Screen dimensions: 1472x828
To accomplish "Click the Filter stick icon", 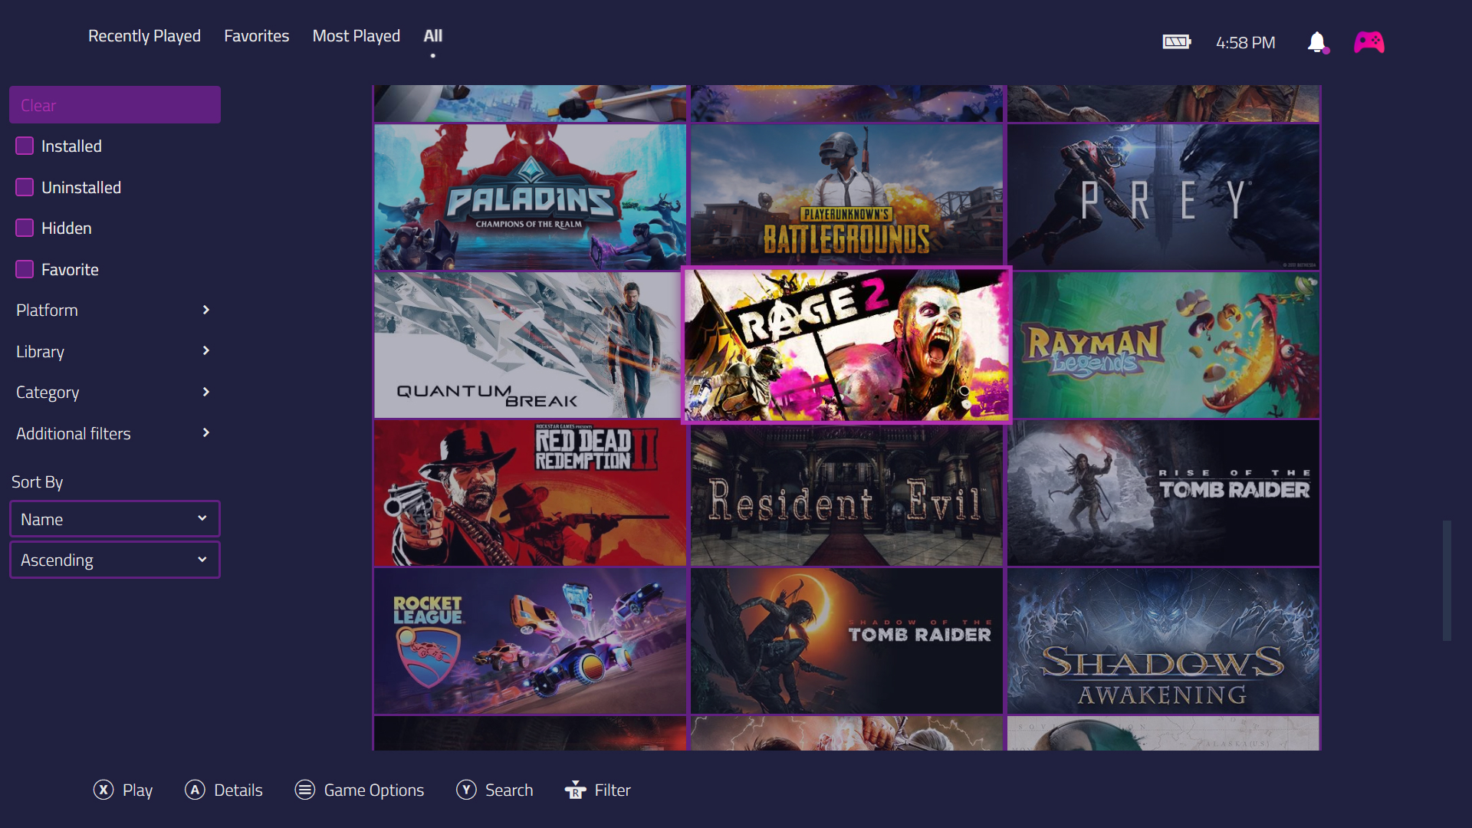I will tap(575, 790).
